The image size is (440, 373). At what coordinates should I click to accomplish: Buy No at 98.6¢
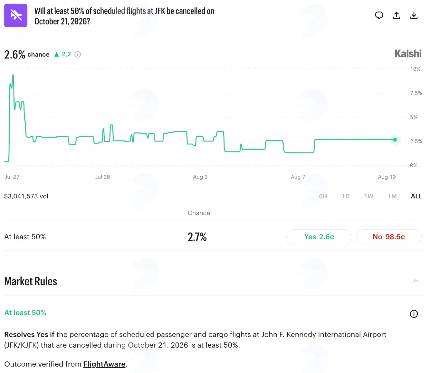coord(389,237)
